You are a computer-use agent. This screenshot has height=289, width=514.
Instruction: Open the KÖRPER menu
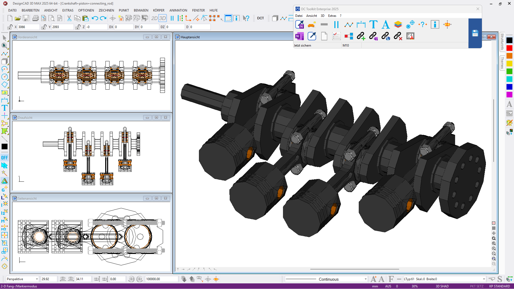158,10
